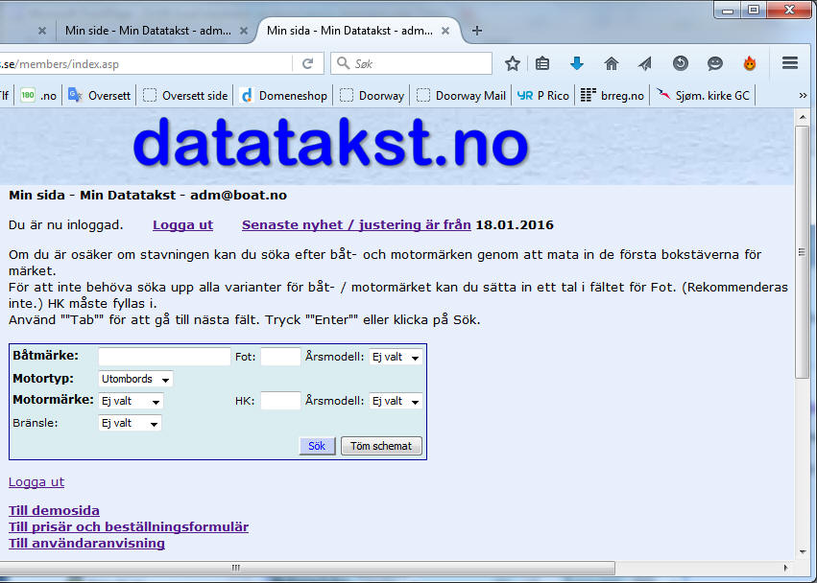Click the smiley face chat icon
The image size is (817, 583).
coord(715,63)
